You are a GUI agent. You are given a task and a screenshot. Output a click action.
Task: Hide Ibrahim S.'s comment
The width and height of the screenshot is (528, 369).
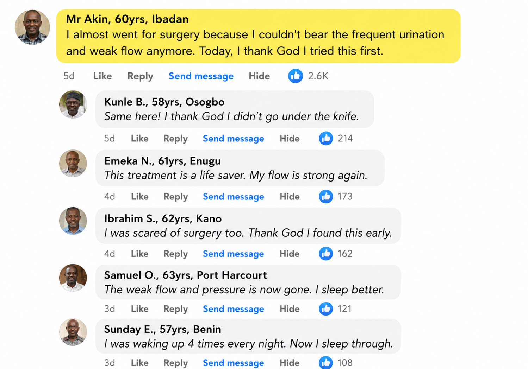pyautogui.click(x=290, y=254)
